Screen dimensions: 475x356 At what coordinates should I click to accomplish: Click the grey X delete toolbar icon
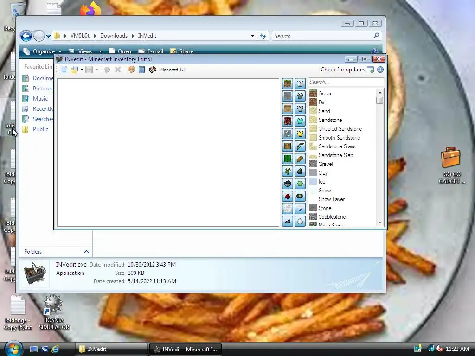click(x=118, y=70)
